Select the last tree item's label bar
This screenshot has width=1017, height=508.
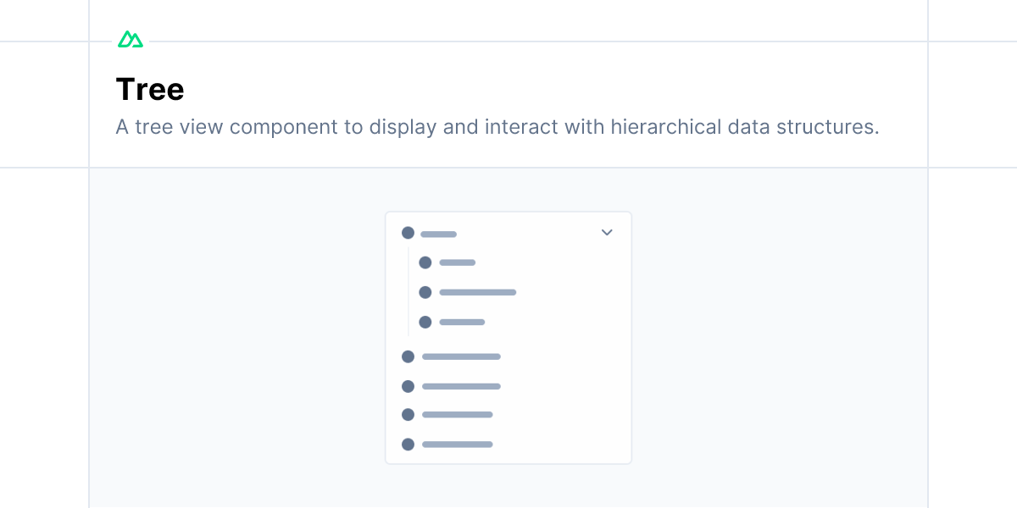458,444
